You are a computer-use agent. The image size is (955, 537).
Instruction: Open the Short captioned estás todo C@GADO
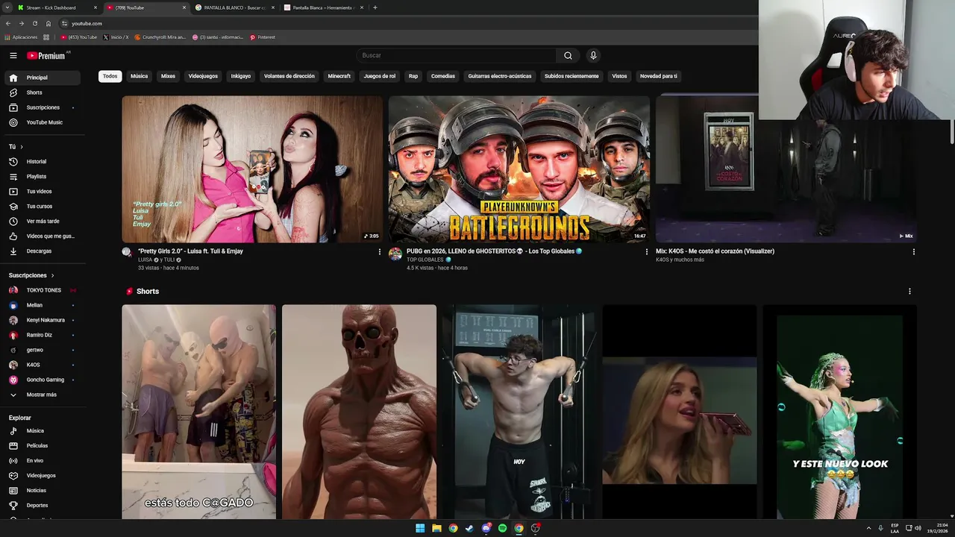point(198,412)
